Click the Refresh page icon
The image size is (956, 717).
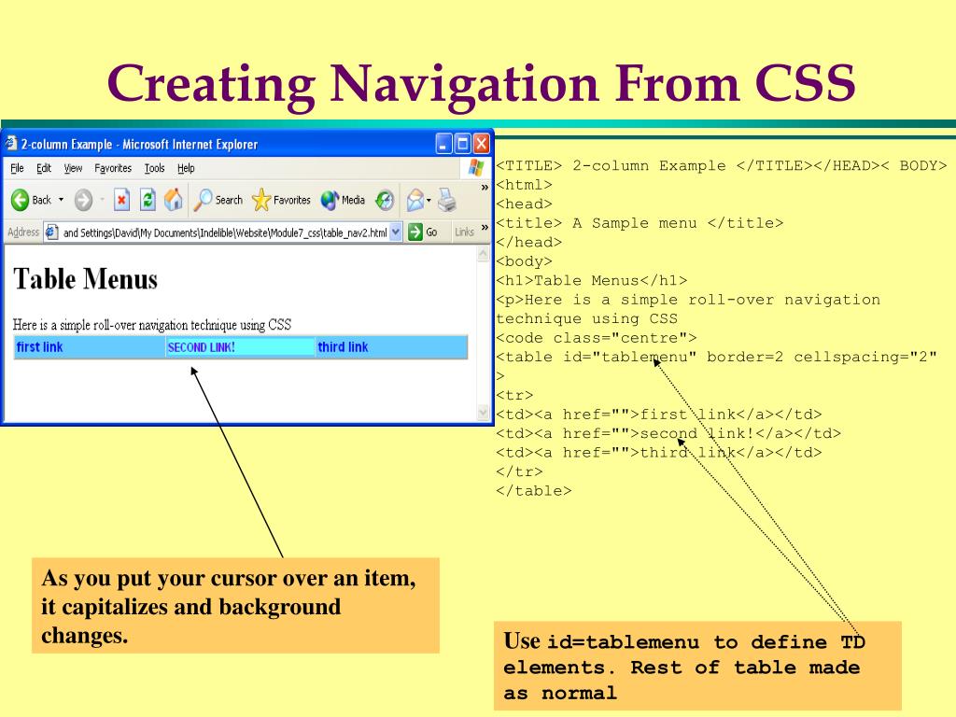tap(148, 200)
